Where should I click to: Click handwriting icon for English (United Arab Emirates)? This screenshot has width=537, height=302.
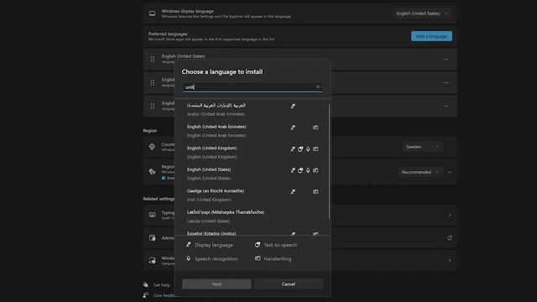315,128
